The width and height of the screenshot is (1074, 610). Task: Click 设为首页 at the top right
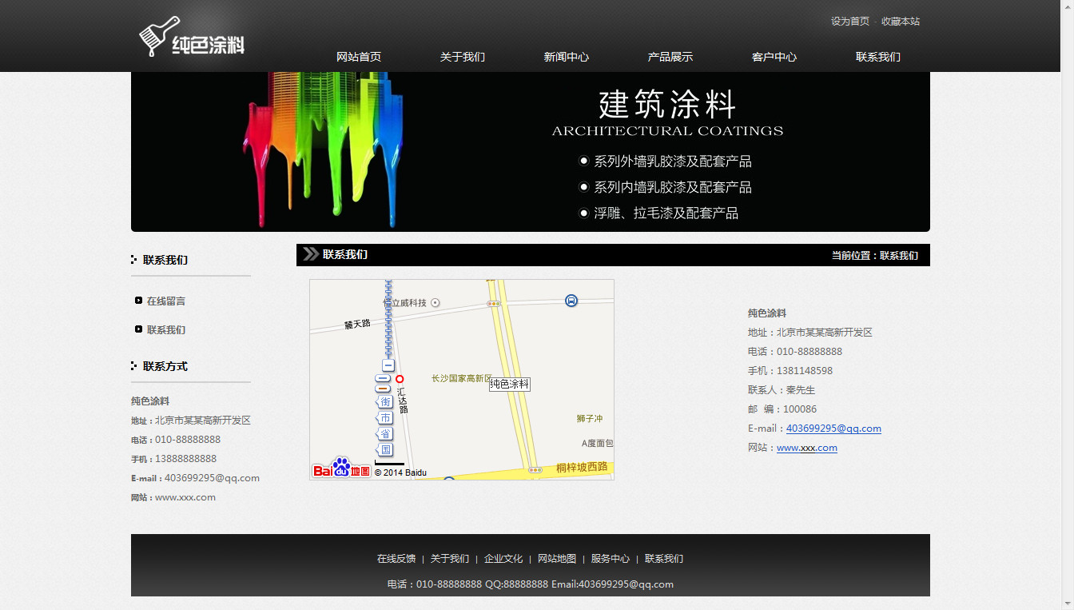[x=850, y=22]
